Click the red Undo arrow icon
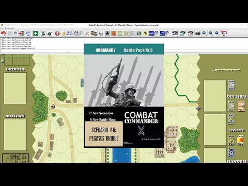Screen dimensions: 248x186 (x=3, y=33)
